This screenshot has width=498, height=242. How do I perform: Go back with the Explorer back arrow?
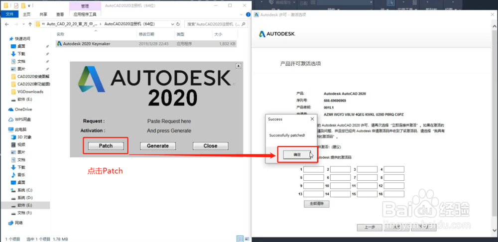coord(6,24)
